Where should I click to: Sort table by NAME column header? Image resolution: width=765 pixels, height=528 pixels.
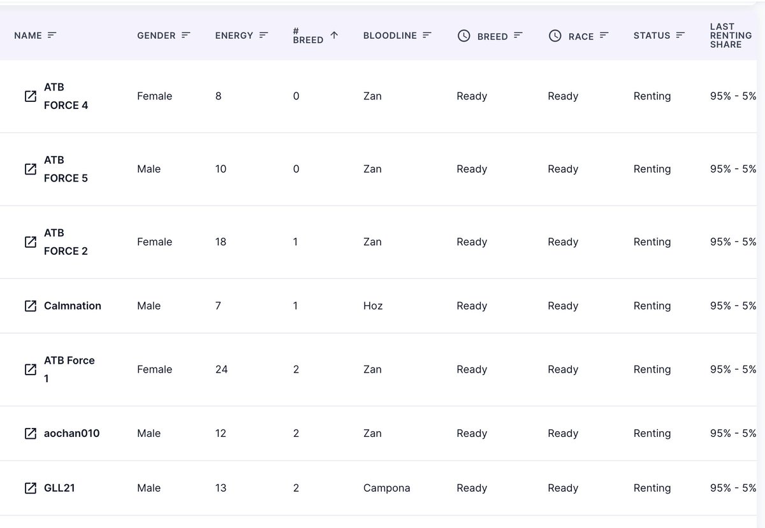(28, 36)
